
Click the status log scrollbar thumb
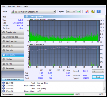point(104,88)
